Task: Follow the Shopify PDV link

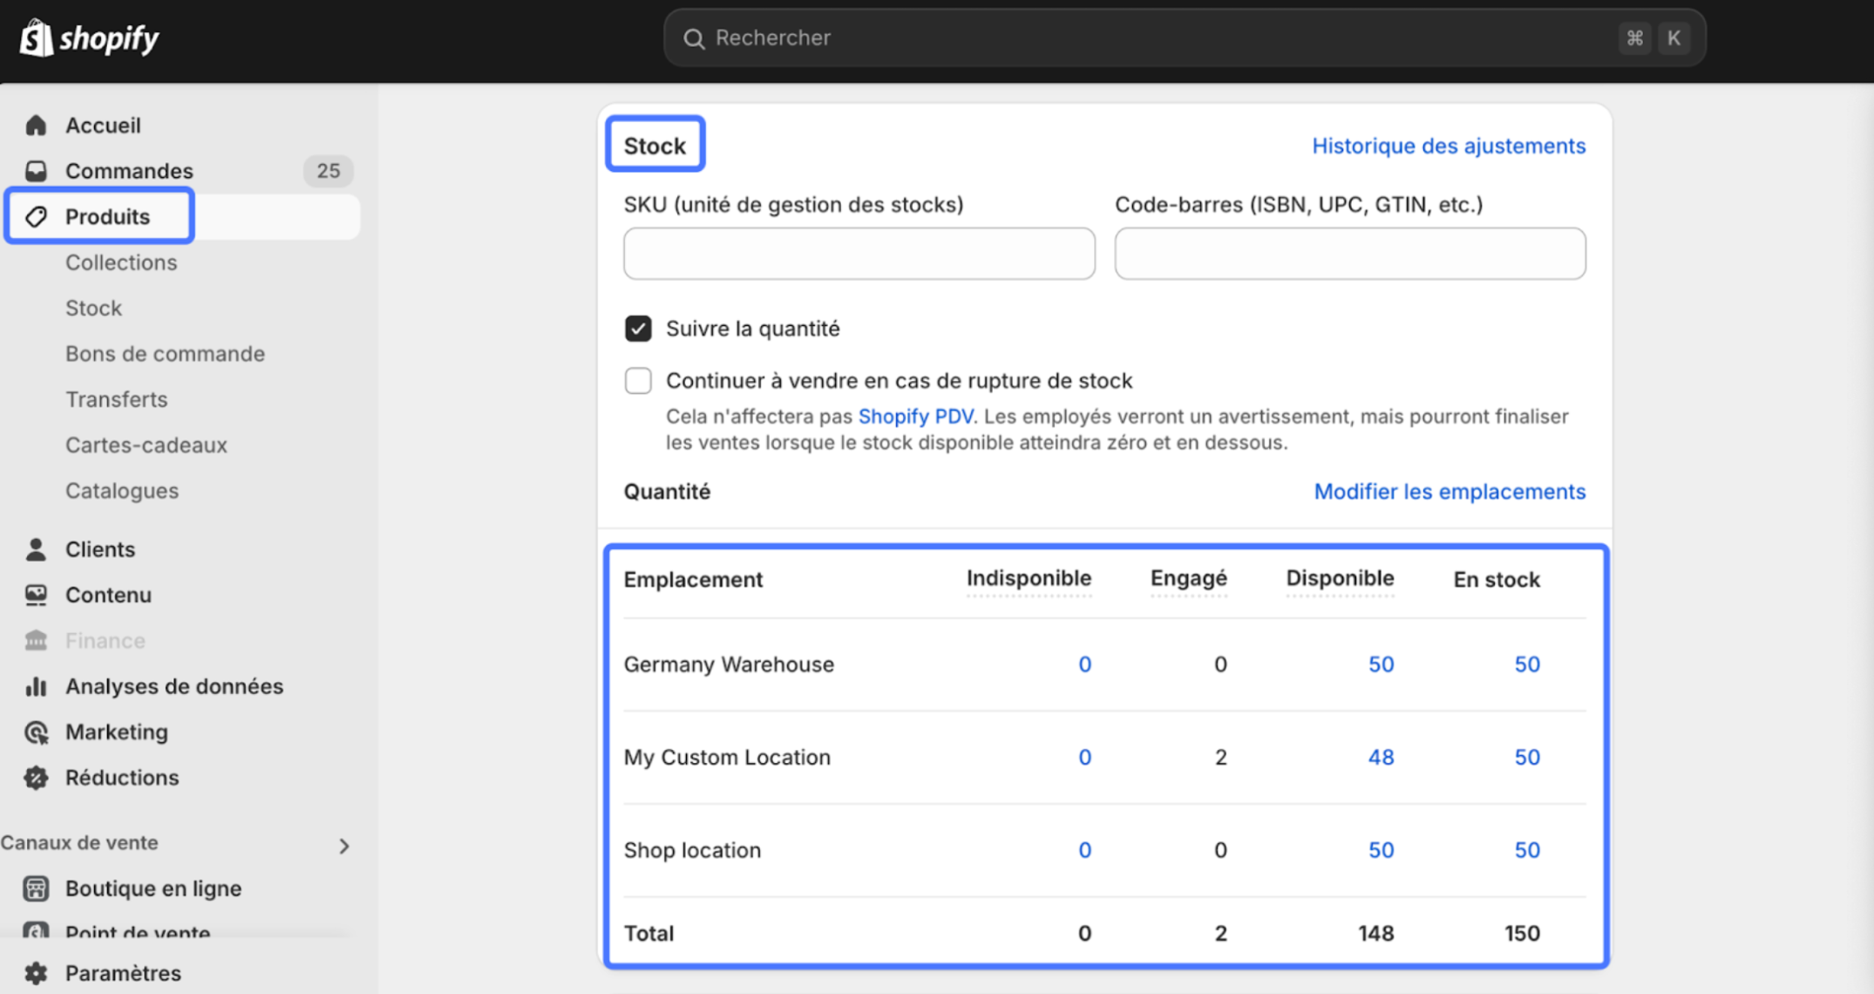Action: pyautogui.click(x=915, y=416)
